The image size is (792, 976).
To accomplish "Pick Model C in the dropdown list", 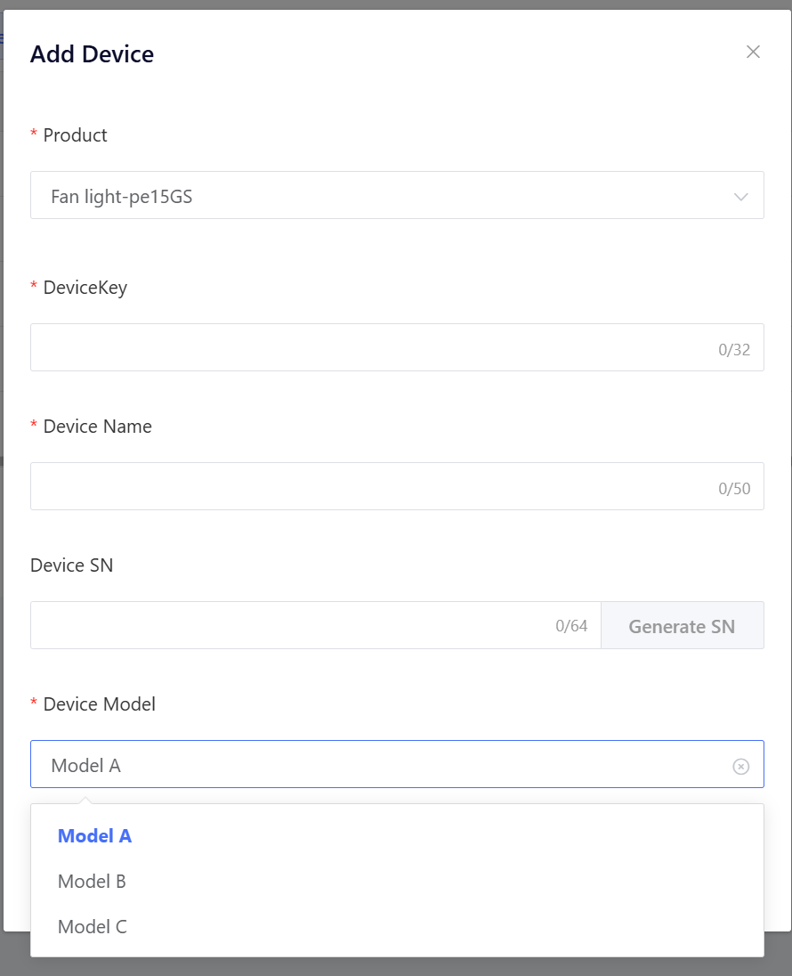I will (92, 927).
